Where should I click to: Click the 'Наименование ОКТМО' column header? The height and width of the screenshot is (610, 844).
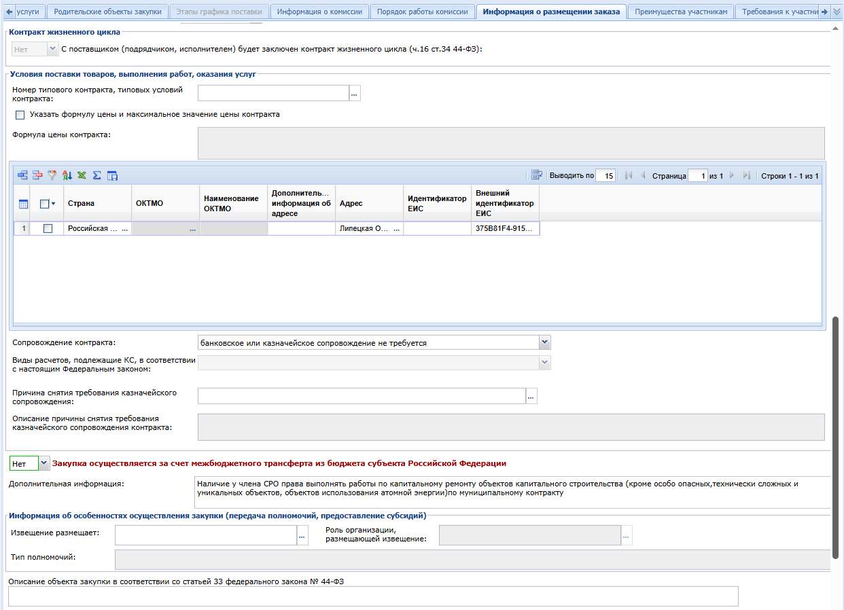(x=233, y=203)
